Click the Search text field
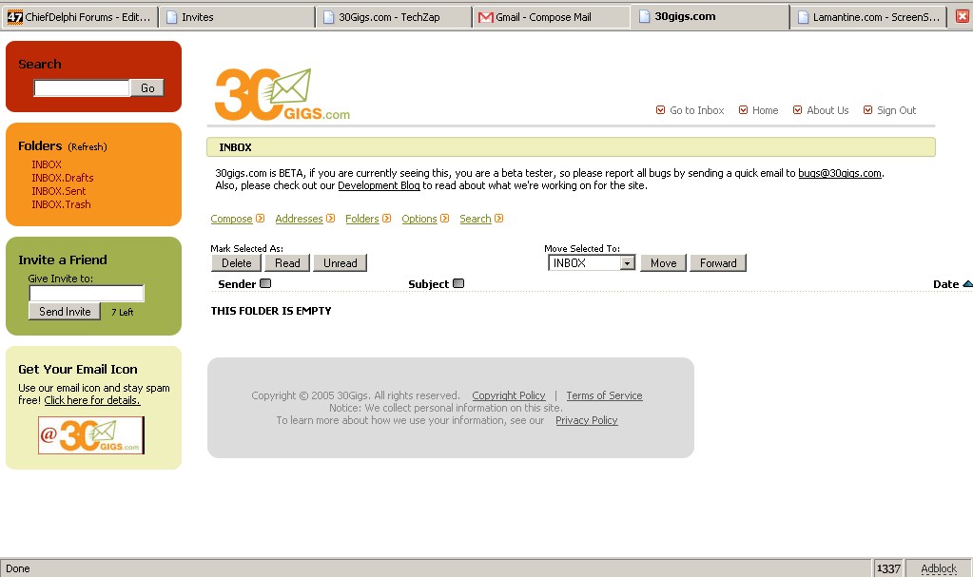Image resolution: width=973 pixels, height=577 pixels. 82,88
